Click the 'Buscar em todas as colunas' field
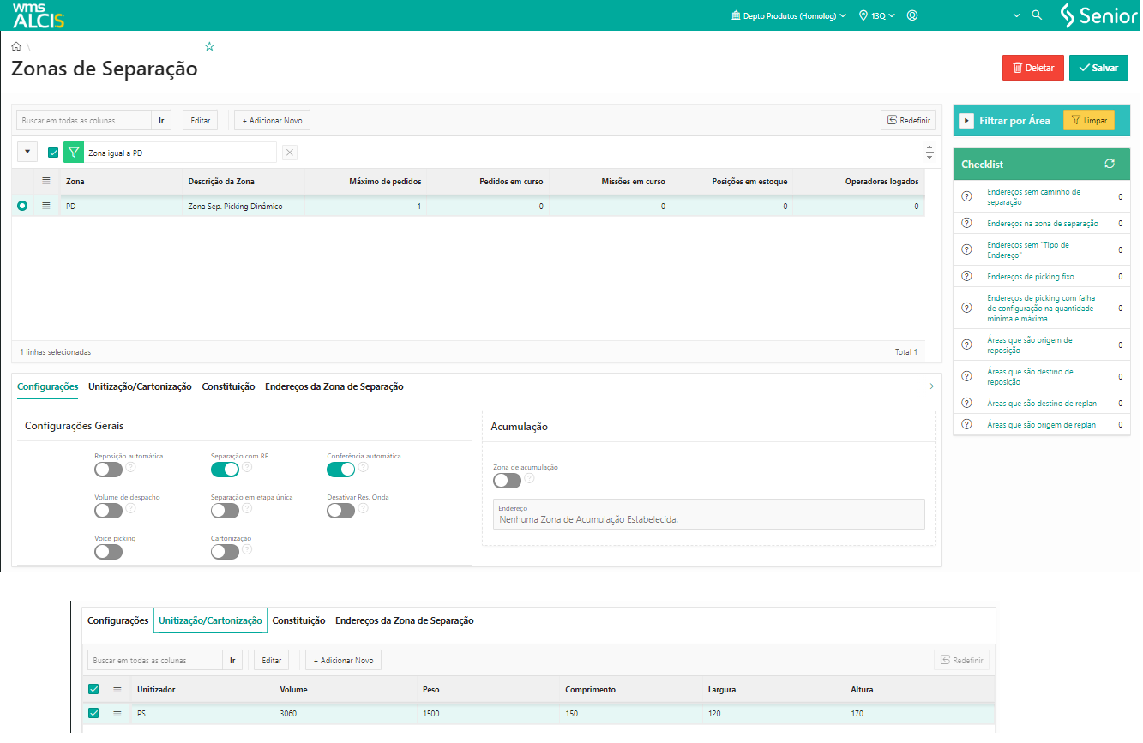 coord(84,121)
